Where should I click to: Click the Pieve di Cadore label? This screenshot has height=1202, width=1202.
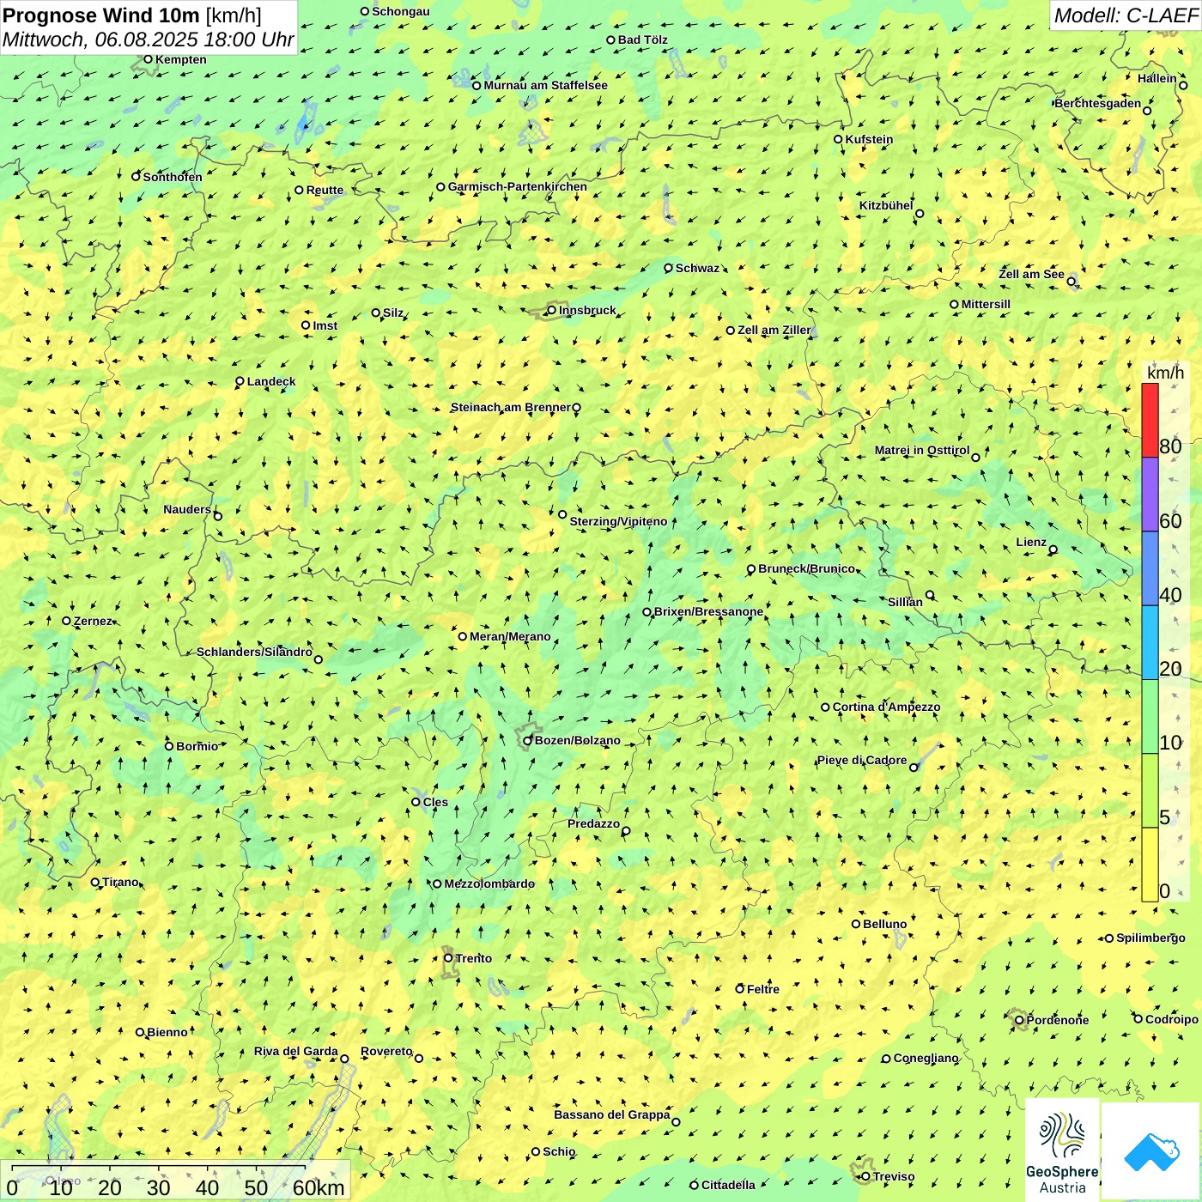[861, 760]
